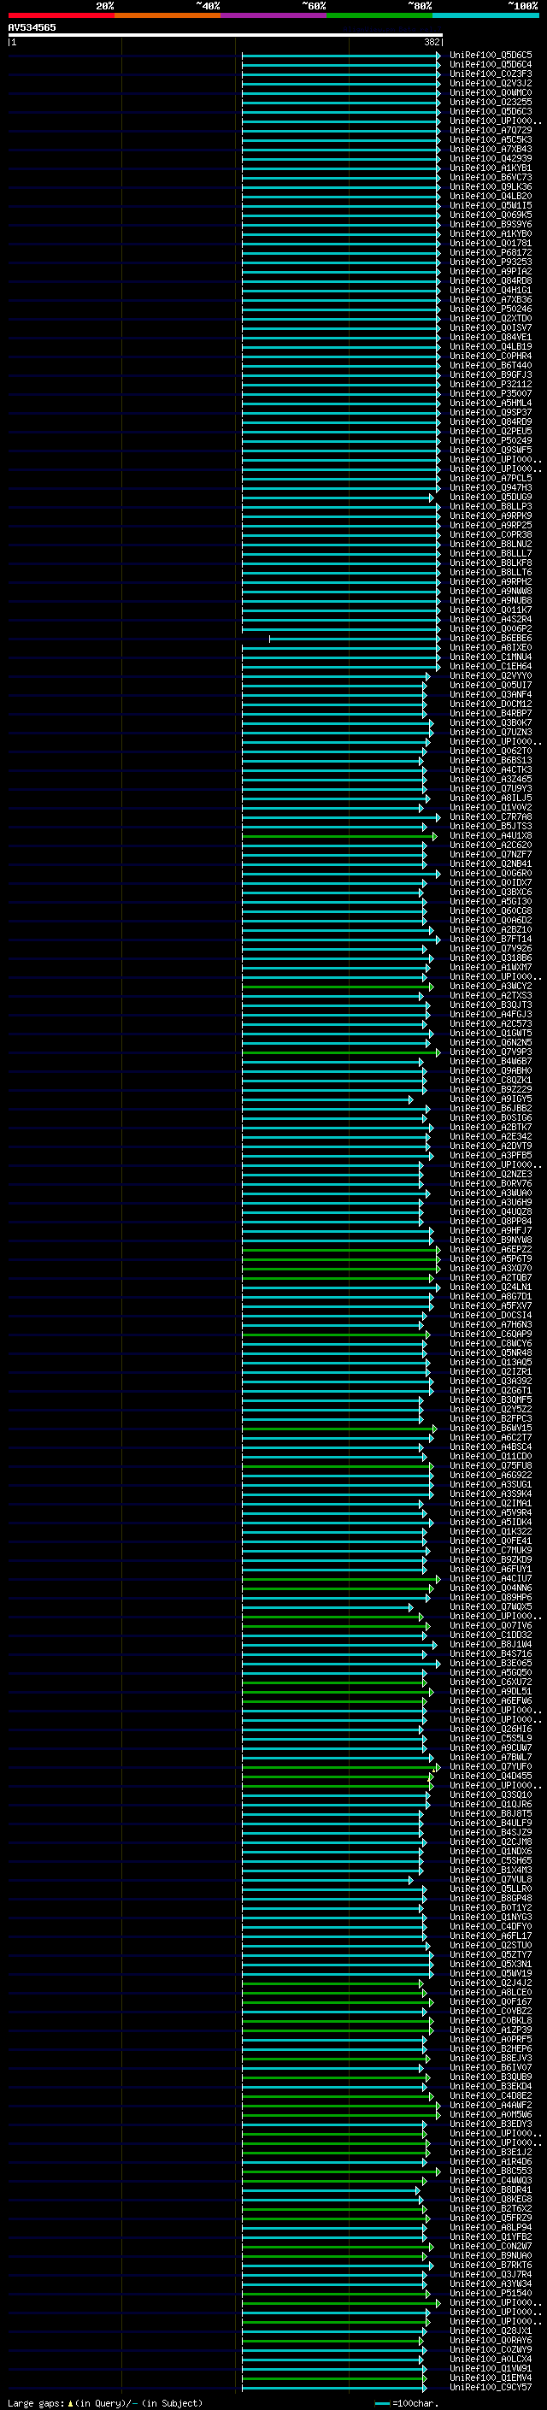Viewport: 547px width, 2410px height.
Task: Open hit UniRef100_Q4H1G1
Action: point(491,290)
